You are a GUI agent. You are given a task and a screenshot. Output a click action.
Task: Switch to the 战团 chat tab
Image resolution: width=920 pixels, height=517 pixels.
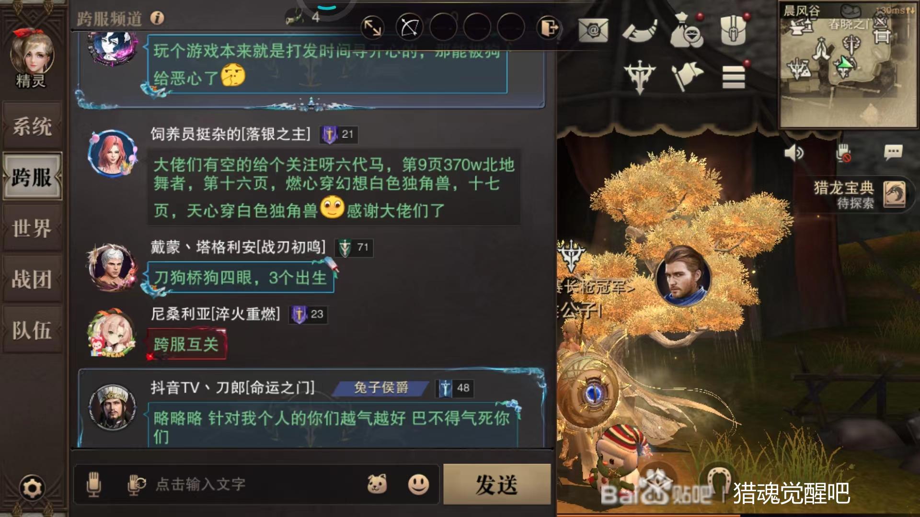[x=32, y=279]
